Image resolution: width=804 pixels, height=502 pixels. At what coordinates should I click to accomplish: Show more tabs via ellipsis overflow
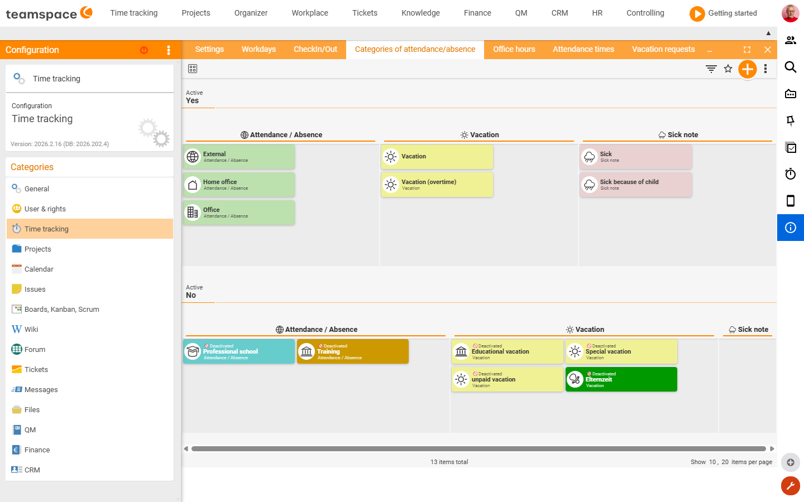[710, 50]
